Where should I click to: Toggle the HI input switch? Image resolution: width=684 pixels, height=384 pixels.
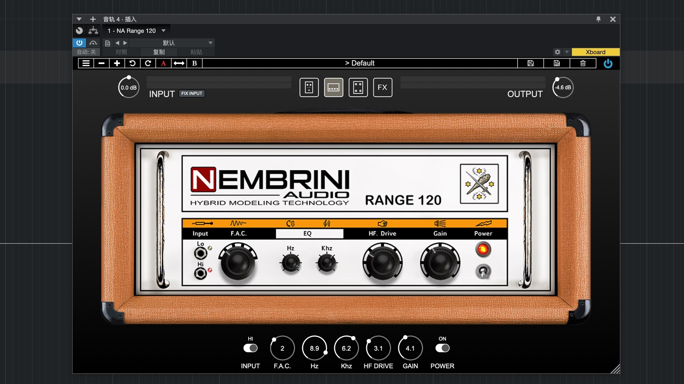tap(250, 348)
